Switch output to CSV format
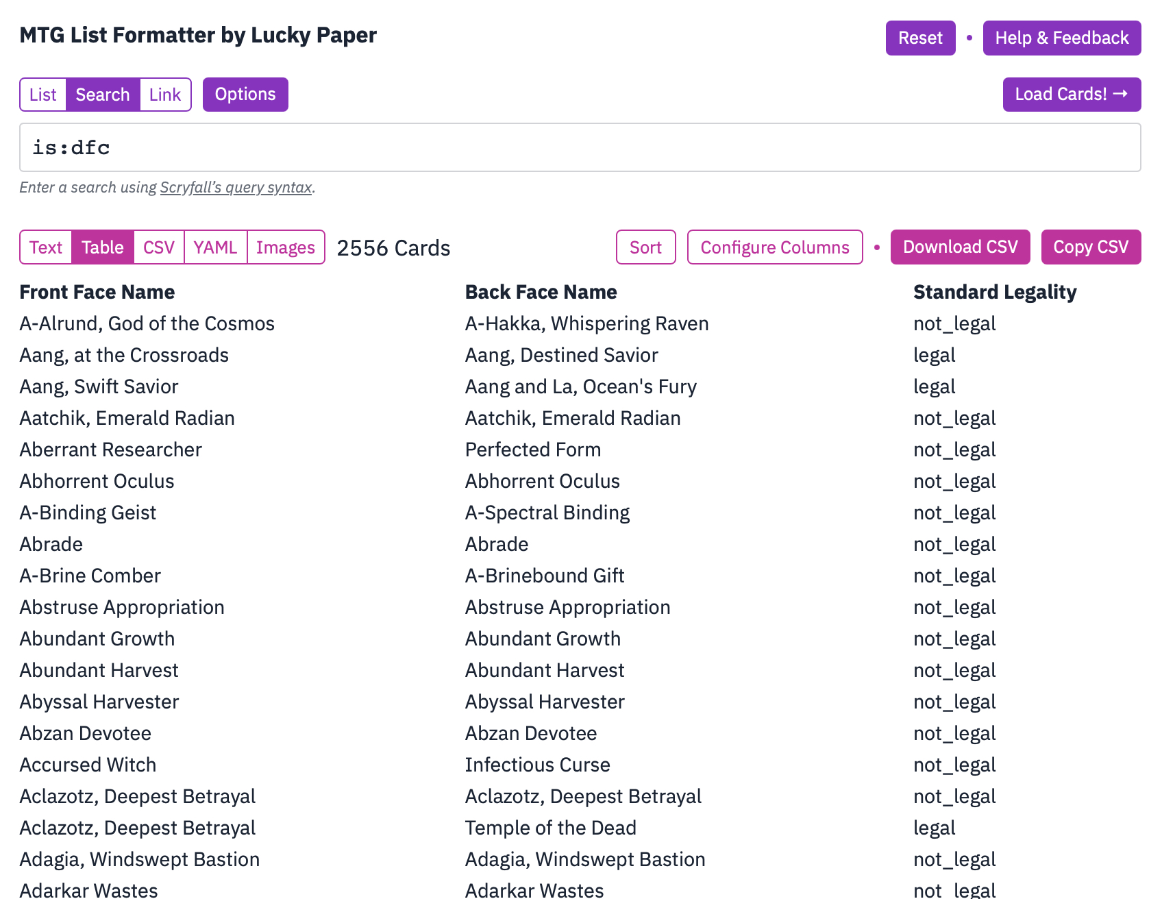 click(x=159, y=247)
